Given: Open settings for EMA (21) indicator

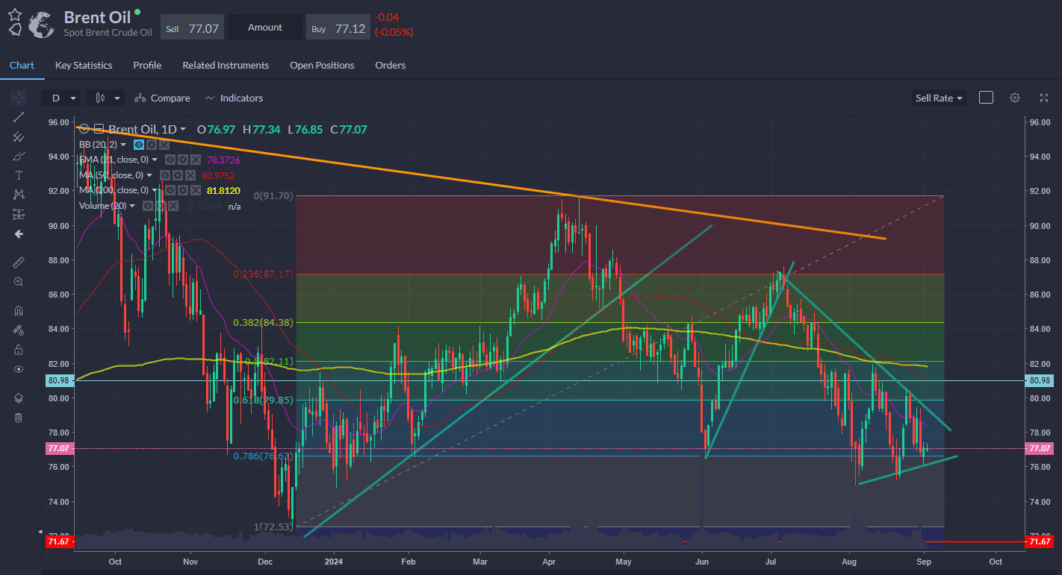Looking at the screenshot, I should tap(183, 160).
